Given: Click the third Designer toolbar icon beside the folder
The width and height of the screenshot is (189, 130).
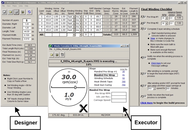Looking at the screenshot, I should (x=16, y=12).
